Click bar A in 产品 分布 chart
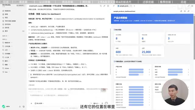 [x=136, y=70]
